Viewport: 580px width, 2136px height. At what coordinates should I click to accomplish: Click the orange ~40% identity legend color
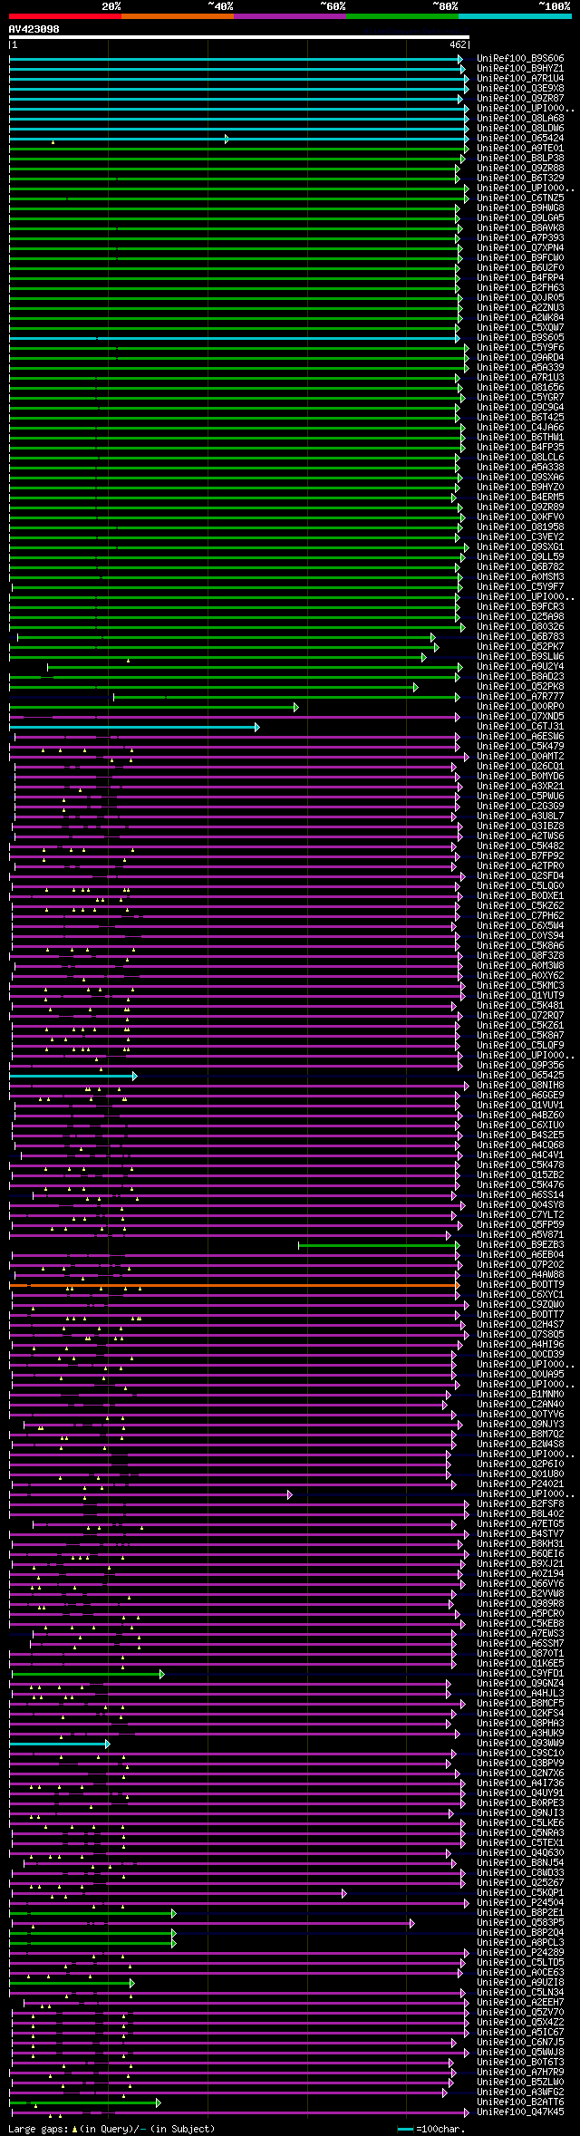[x=178, y=16]
